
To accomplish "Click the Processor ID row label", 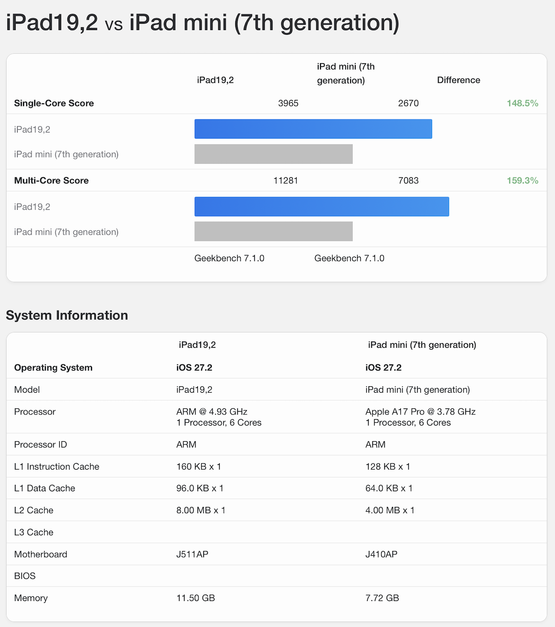I will (x=41, y=445).
